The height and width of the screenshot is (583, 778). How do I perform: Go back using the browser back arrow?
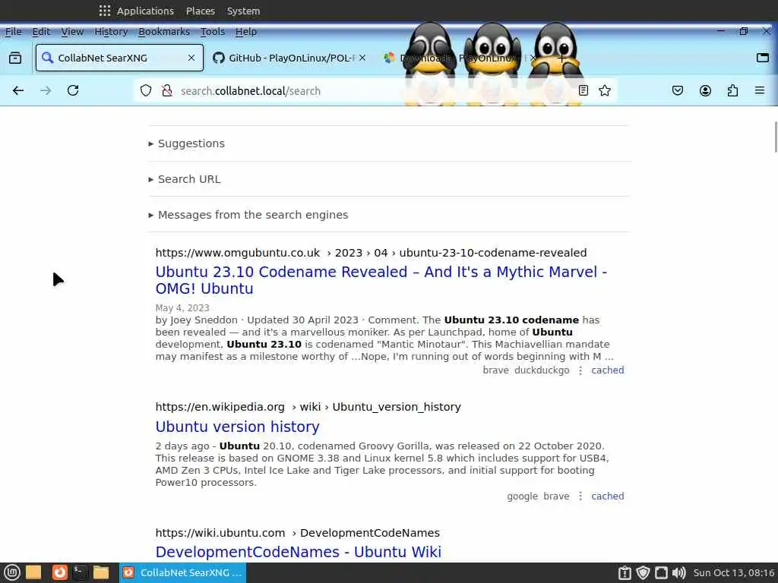click(x=18, y=90)
